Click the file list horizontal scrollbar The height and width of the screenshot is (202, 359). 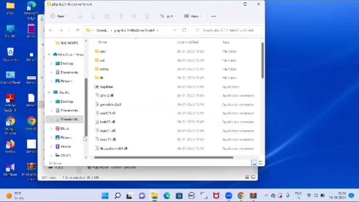[x=164, y=157]
